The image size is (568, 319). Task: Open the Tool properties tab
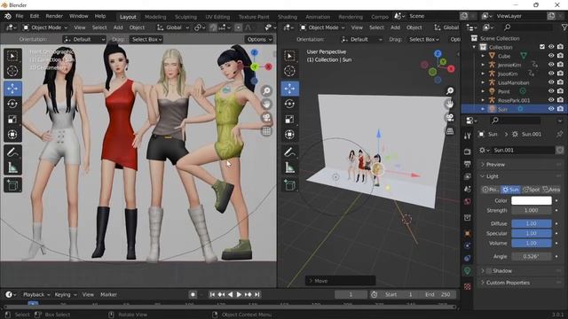point(468,136)
